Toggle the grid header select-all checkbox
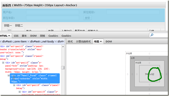169x96 pixels. (10, 30)
